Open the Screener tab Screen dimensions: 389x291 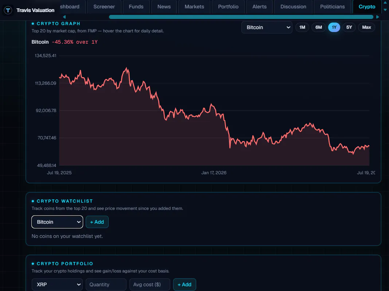coord(104,7)
